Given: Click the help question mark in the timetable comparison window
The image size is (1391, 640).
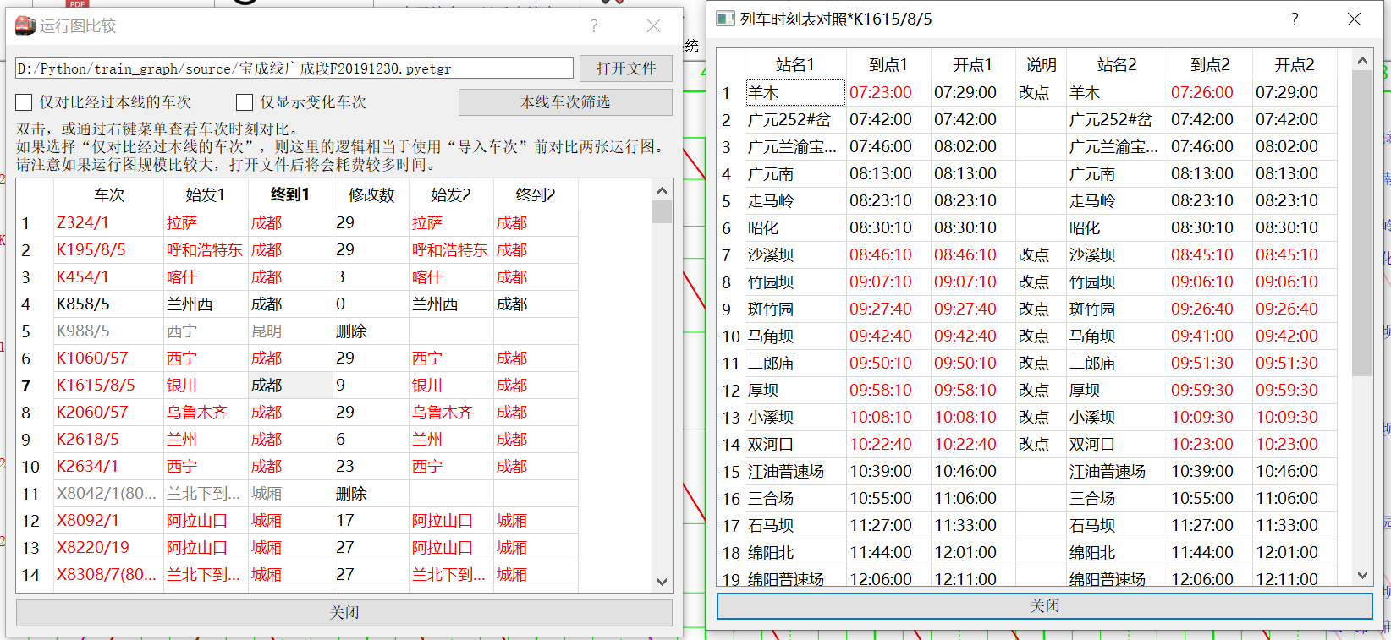Looking at the screenshot, I should pos(1295,19).
